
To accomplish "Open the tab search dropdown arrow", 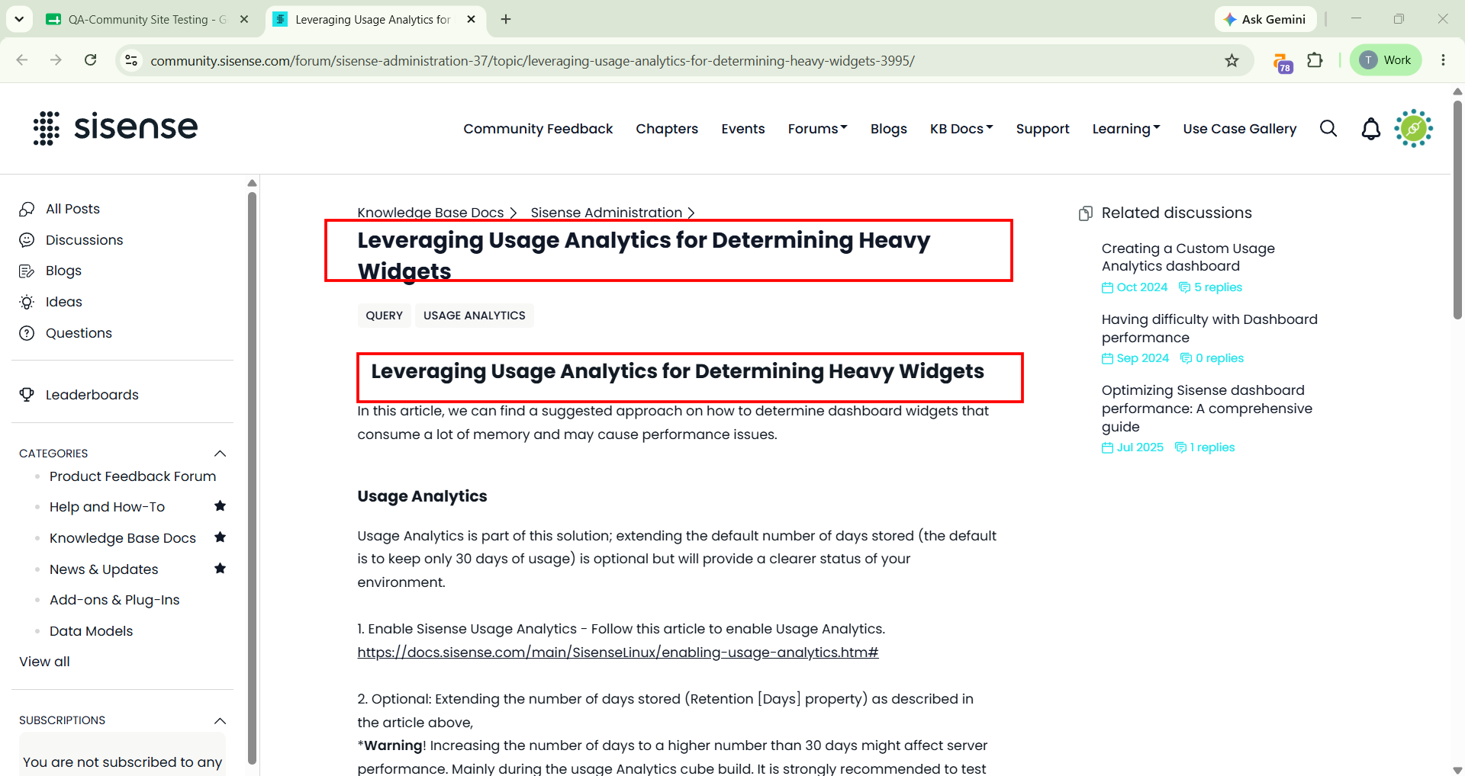I will pos(19,19).
